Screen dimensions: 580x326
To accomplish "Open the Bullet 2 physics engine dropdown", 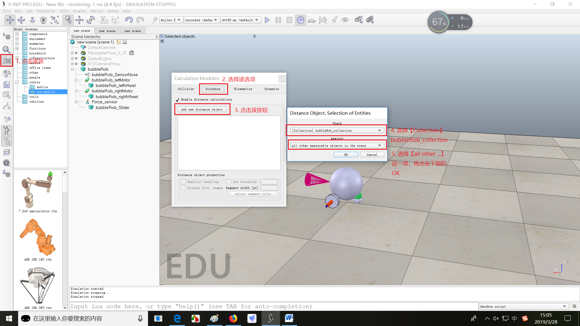I will (x=171, y=20).
